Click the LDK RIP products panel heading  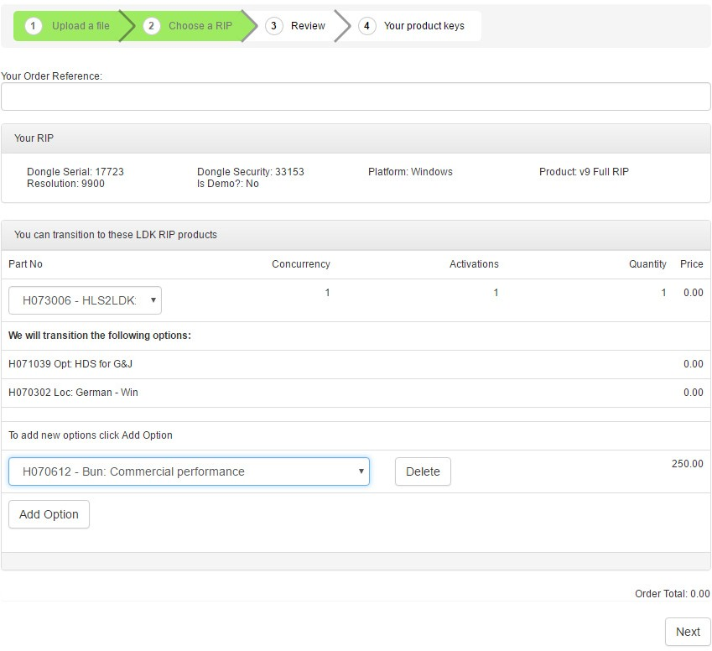point(356,235)
